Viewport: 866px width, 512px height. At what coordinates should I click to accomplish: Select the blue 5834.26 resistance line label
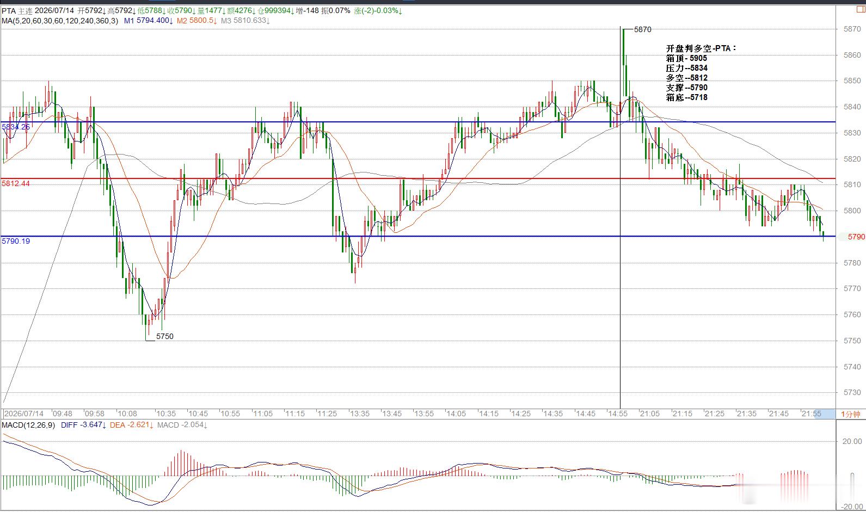tap(16, 127)
